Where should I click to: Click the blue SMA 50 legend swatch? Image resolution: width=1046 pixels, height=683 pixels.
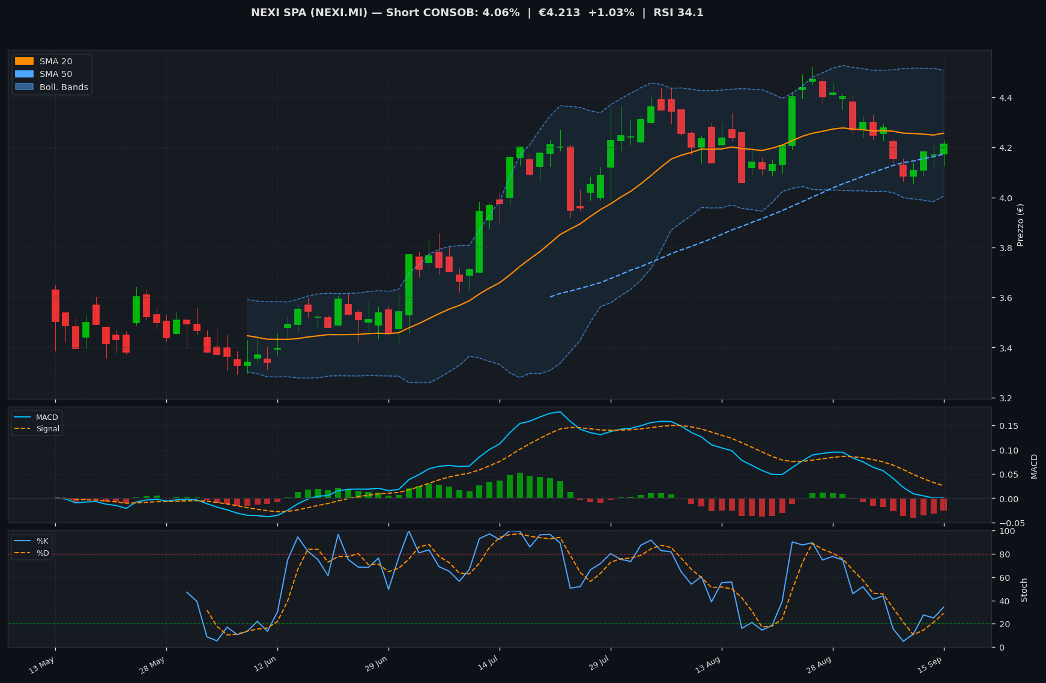pos(25,74)
